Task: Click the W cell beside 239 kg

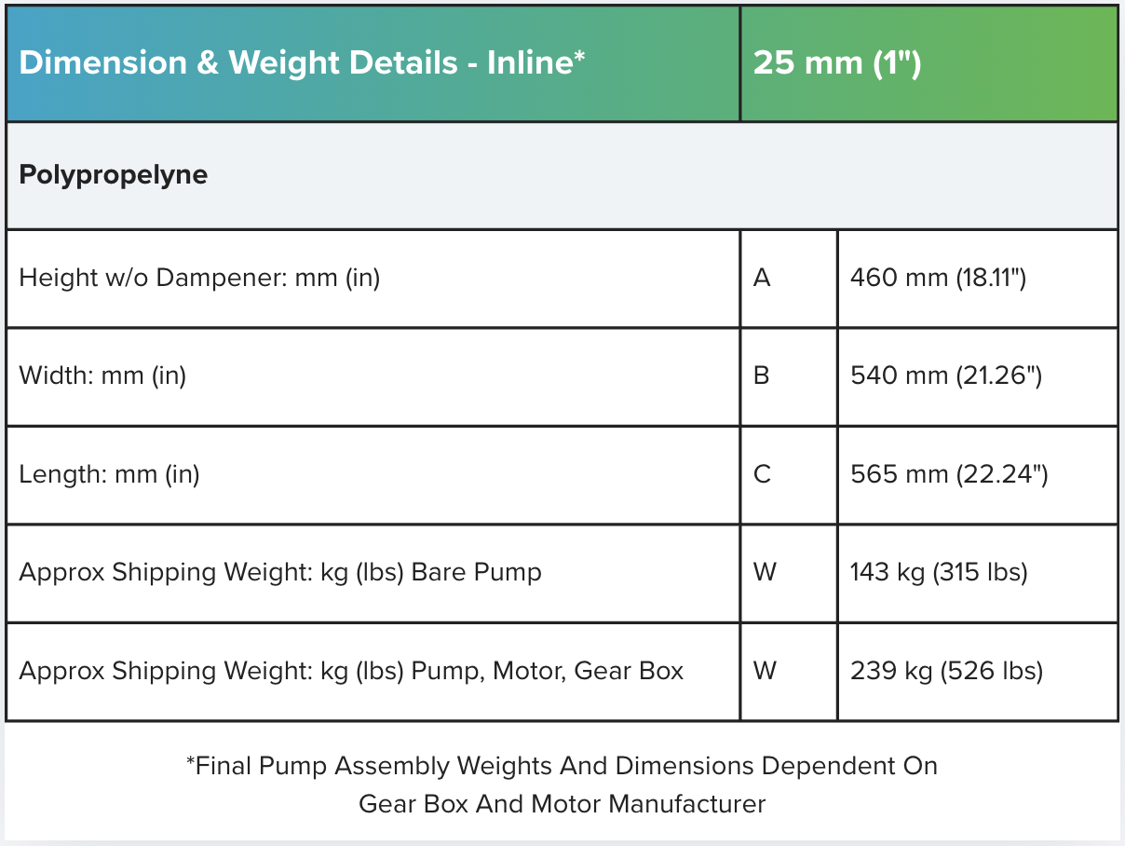Action: coord(765,671)
